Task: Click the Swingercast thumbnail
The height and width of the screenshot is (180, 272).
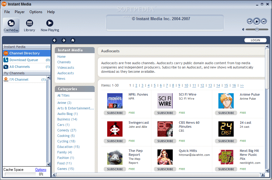Action: (115, 129)
